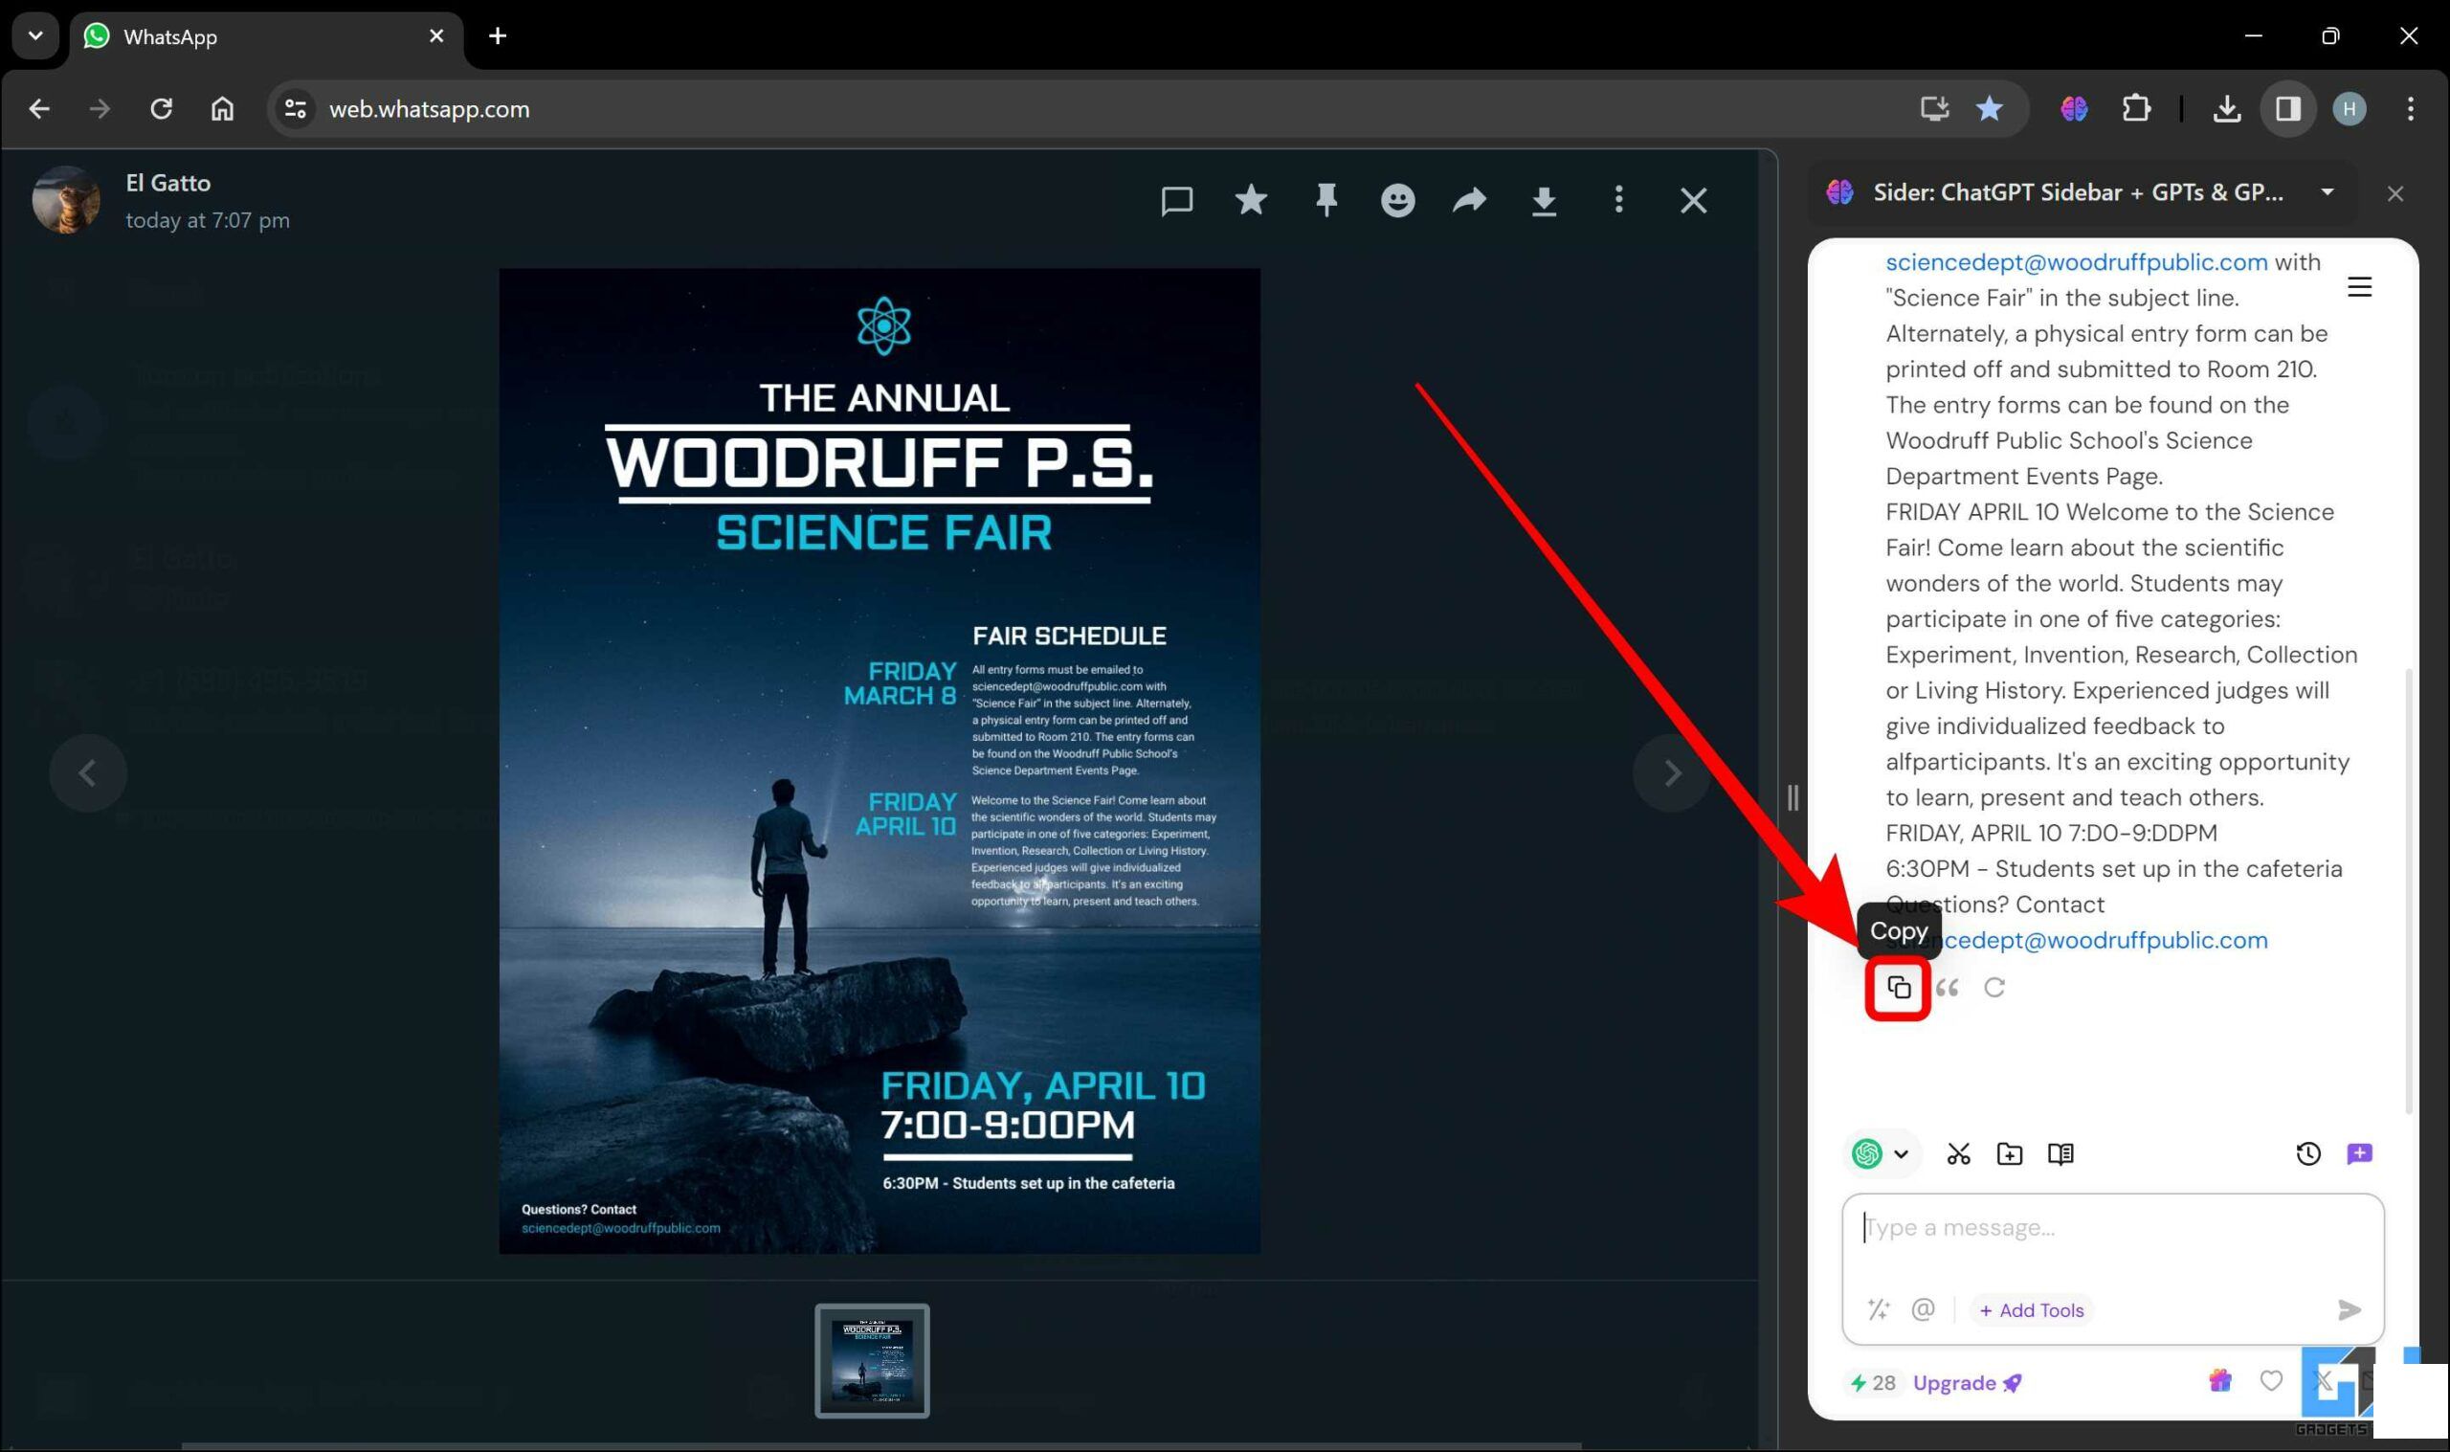Click the Sider layout/columns tool icon

pos(2060,1154)
